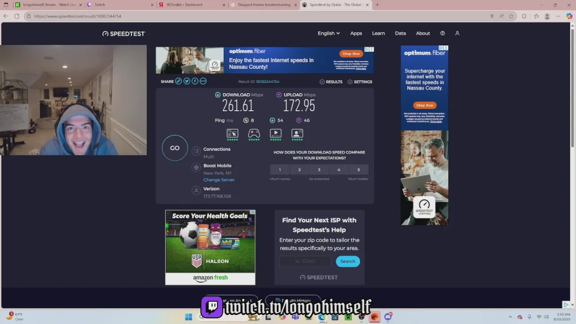Click the Change Server link

point(219,180)
